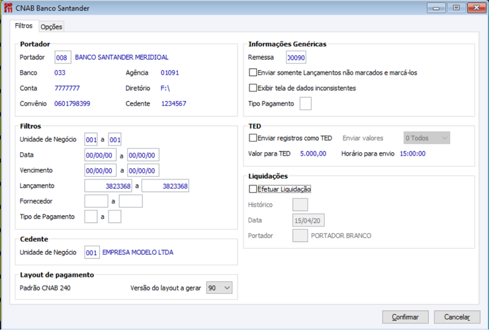Focus the Remessa number field
Image resolution: width=489 pixels, height=331 pixels.
point(296,58)
